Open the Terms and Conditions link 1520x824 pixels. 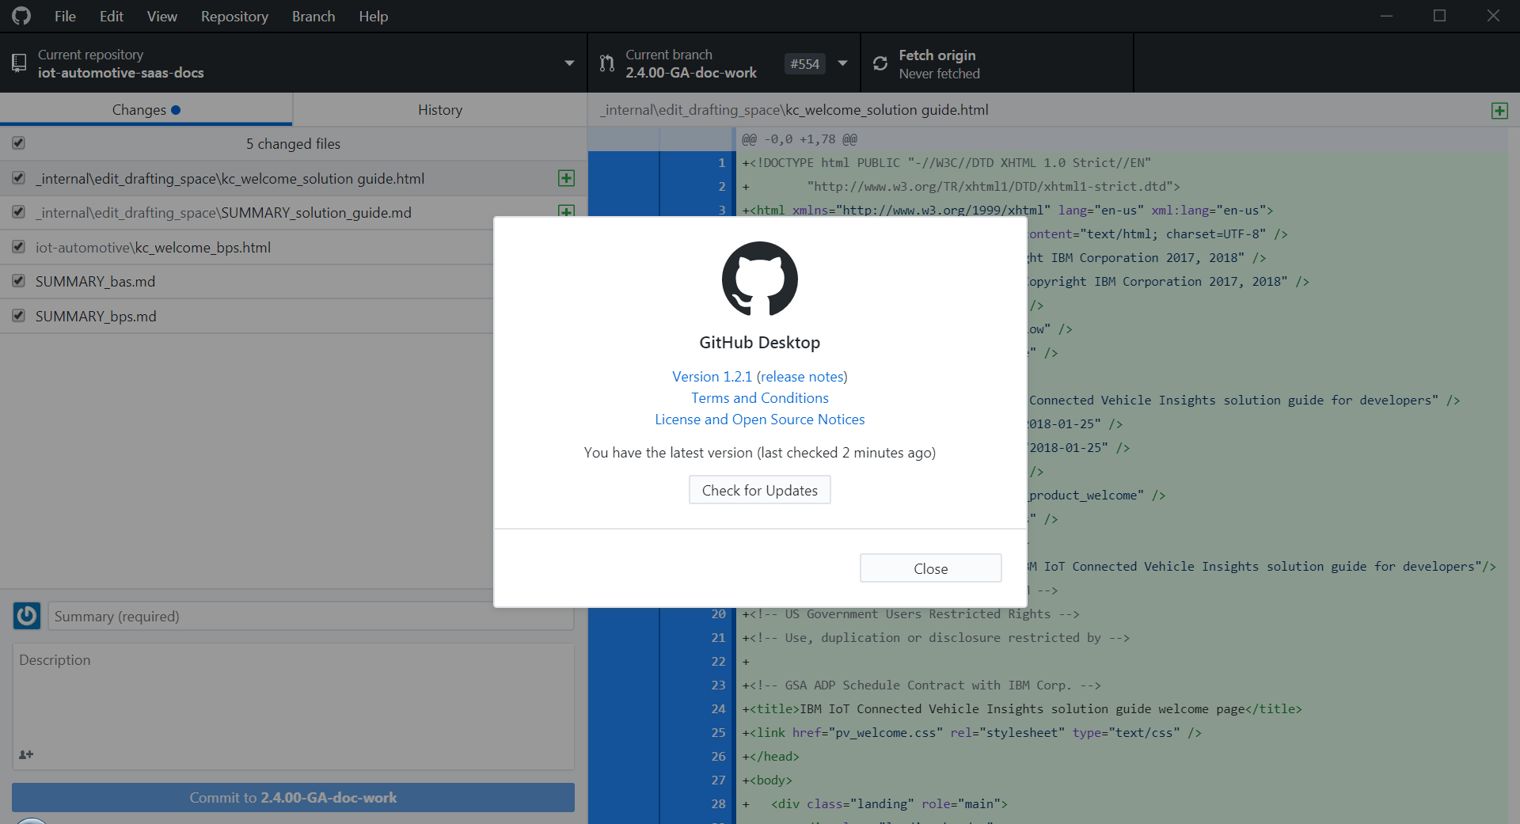click(760, 398)
